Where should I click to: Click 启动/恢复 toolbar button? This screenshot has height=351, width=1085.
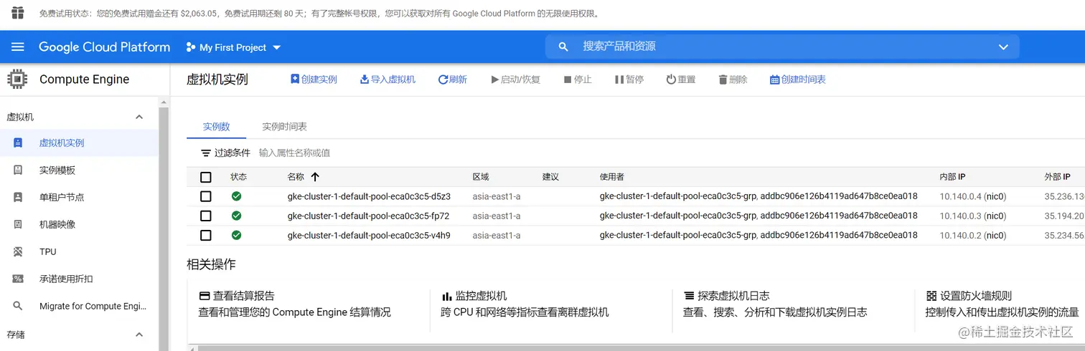515,80
